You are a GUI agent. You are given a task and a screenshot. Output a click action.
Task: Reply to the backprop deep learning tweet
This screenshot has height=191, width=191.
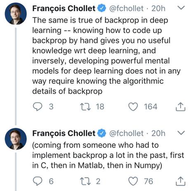coord(38,107)
